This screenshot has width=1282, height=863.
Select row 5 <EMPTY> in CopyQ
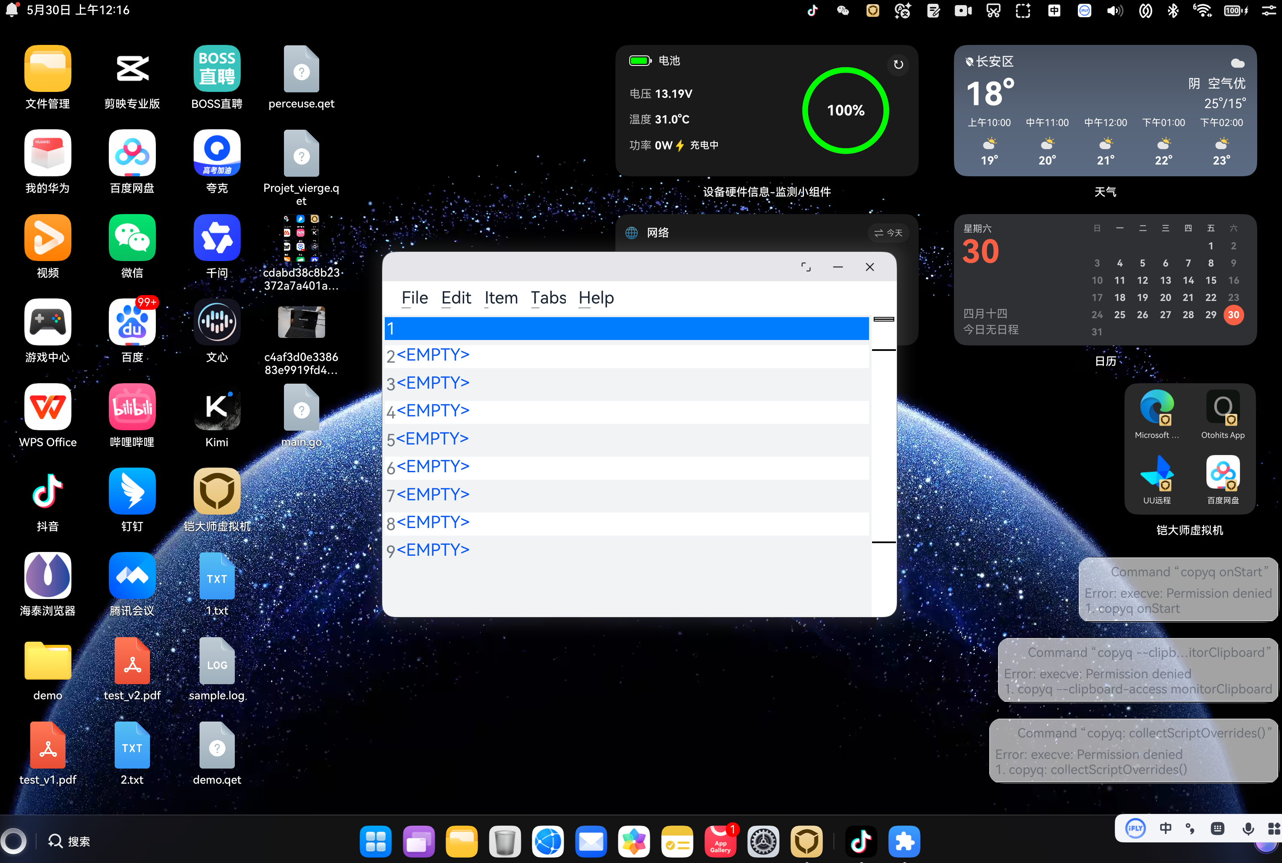(627, 439)
